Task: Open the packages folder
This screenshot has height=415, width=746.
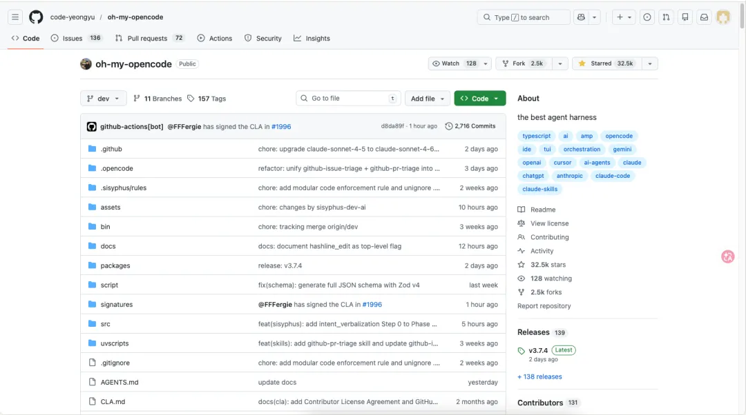Action: pos(115,265)
